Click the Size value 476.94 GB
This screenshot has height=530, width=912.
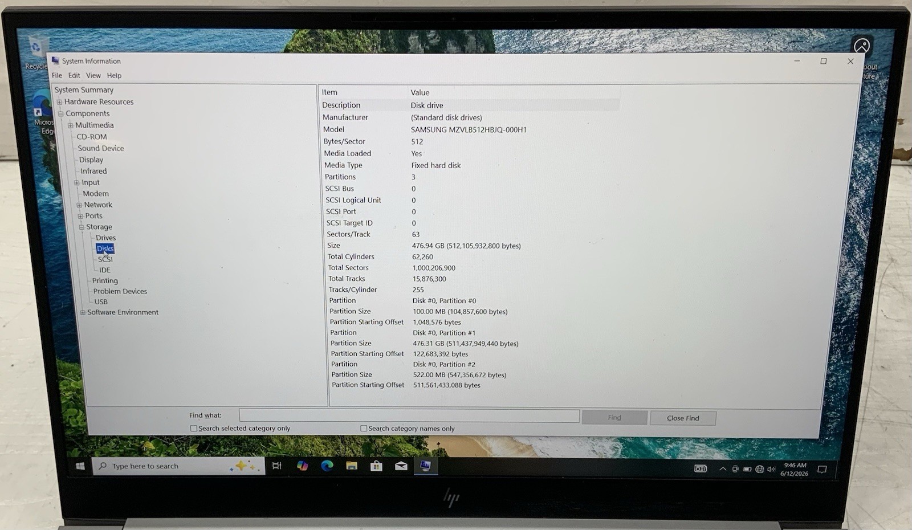coord(466,246)
